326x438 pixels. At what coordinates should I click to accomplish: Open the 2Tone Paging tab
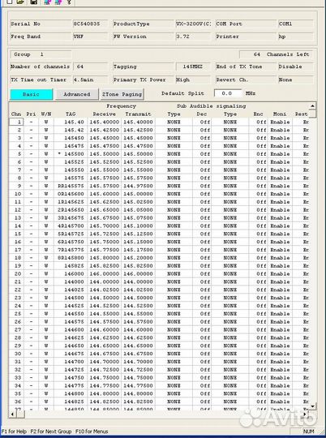click(122, 94)
